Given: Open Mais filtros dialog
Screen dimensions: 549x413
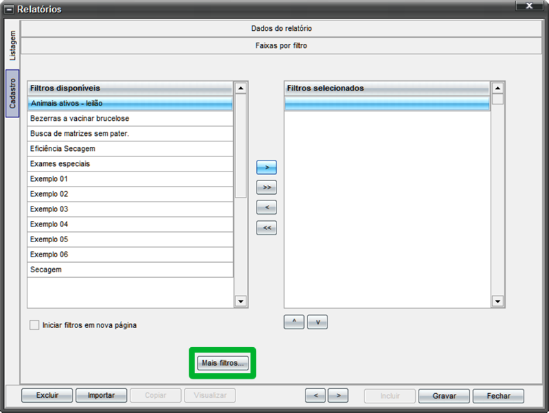Looking at the screenshot, I should click(x=222, y=363).
